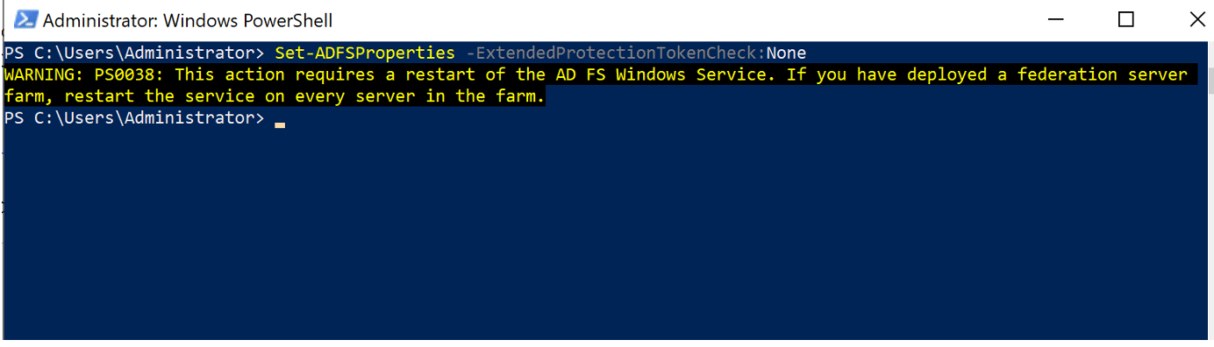Close the Administrator PowerShell window
This screenshot has height=347, width=1214.
[1189, 19]
